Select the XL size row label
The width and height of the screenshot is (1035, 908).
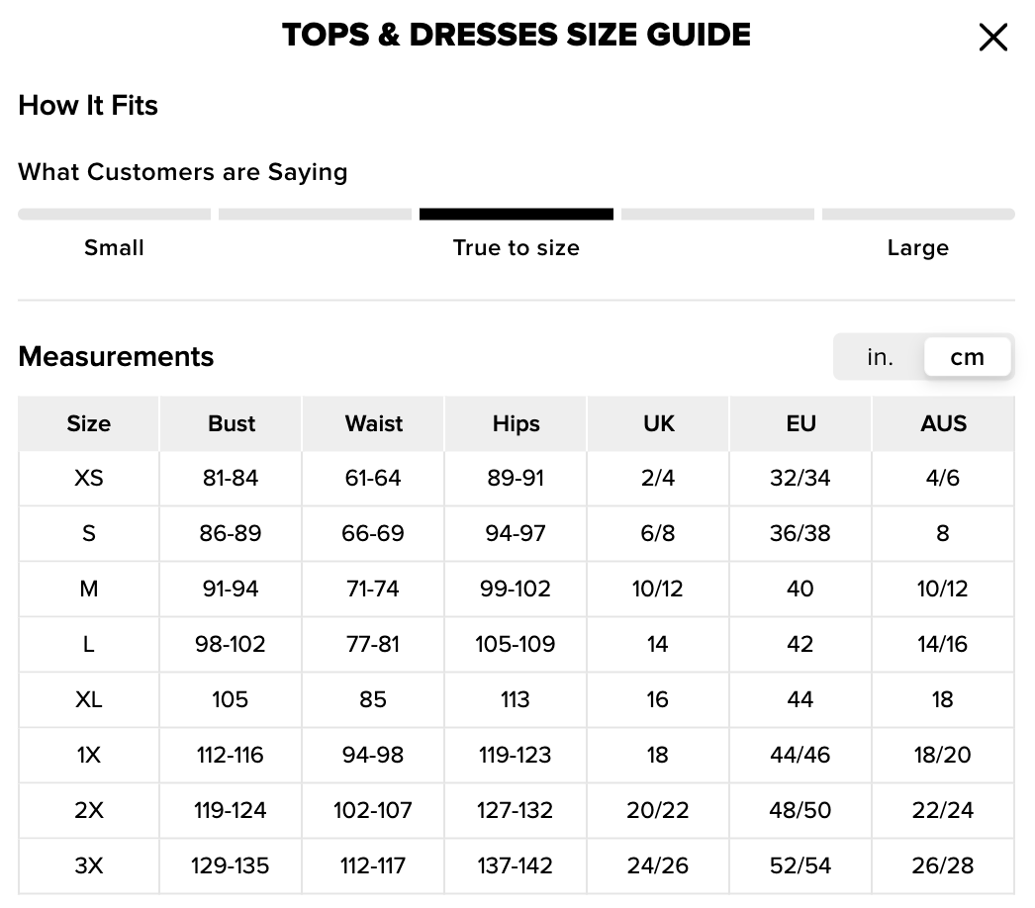pos(89,700)
